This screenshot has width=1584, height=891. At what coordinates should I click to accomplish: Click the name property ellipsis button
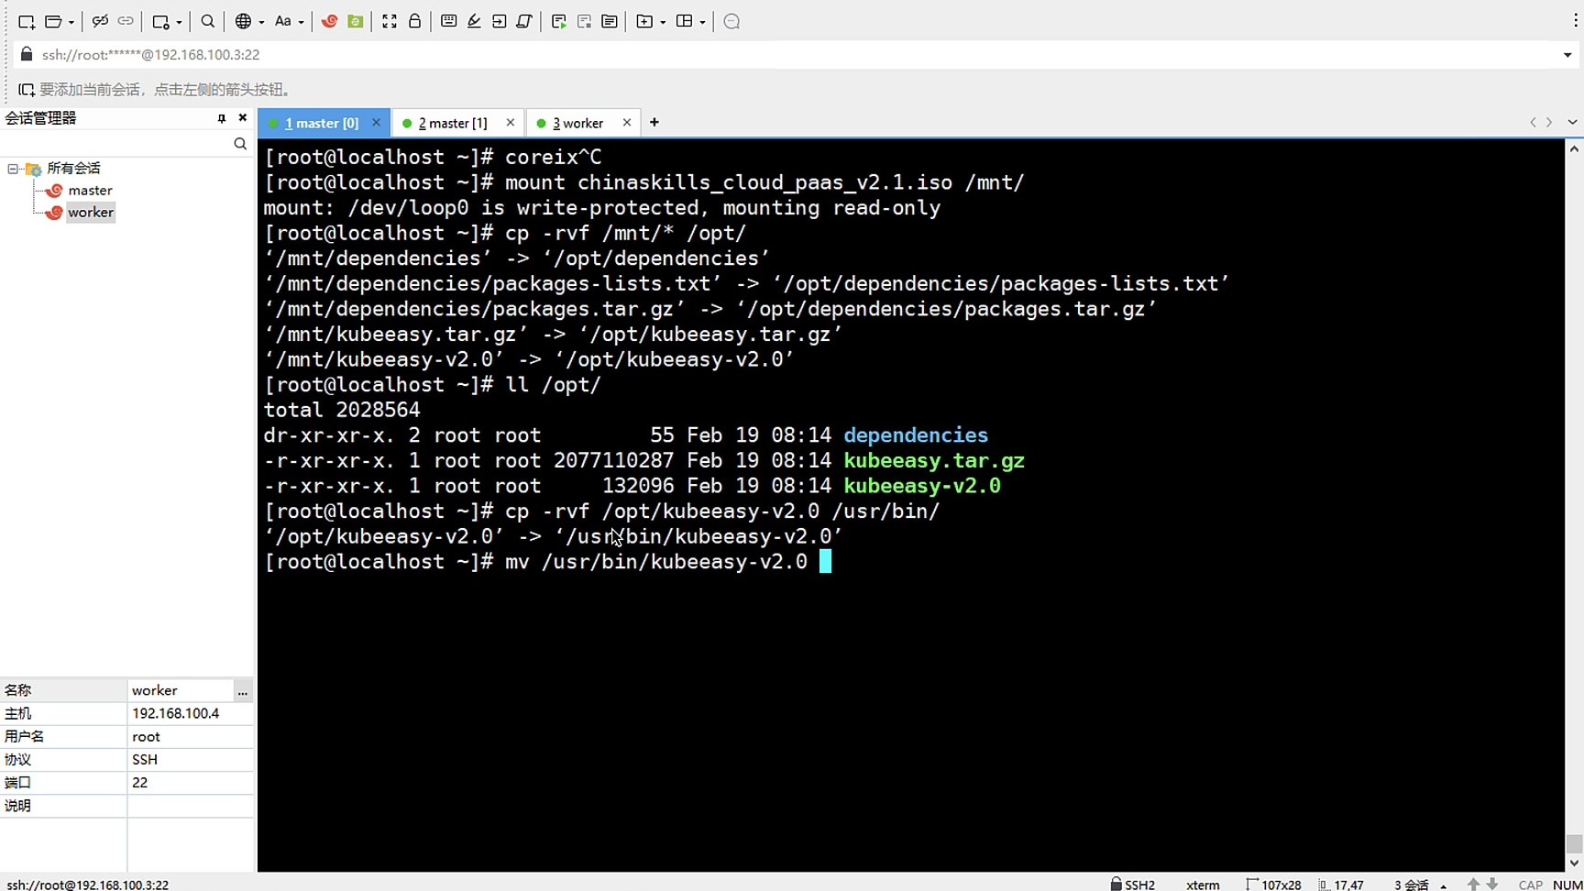[242, 691]
